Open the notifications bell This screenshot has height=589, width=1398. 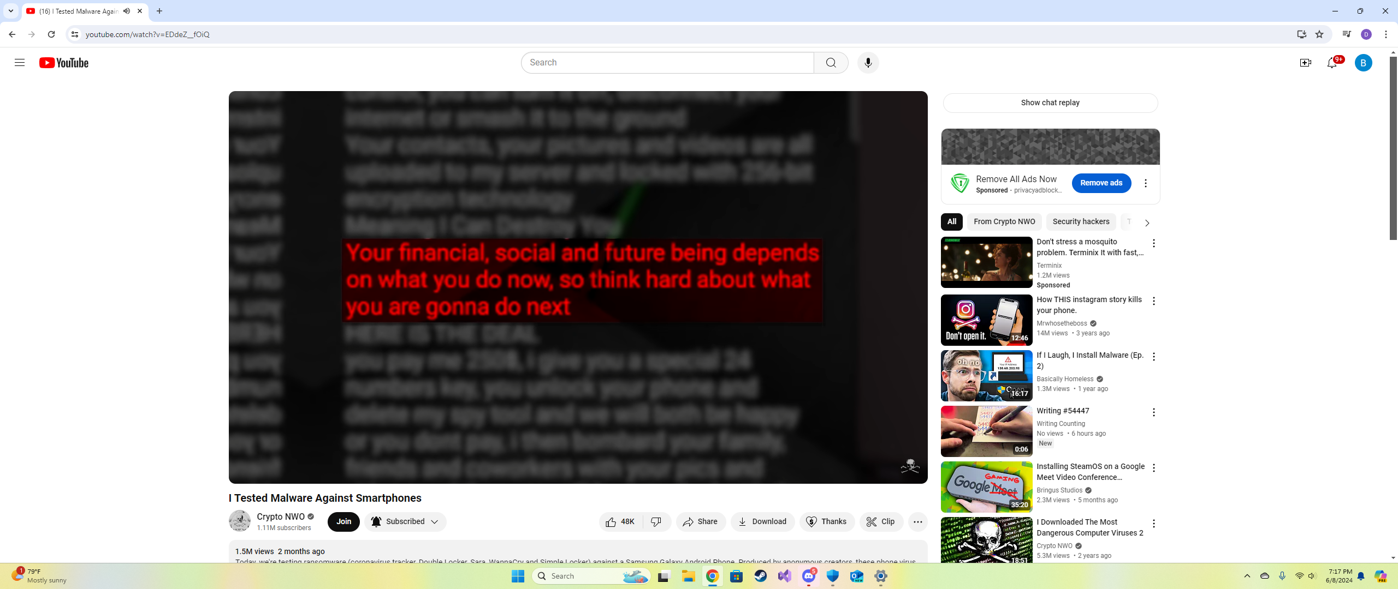pos(1332,63)
